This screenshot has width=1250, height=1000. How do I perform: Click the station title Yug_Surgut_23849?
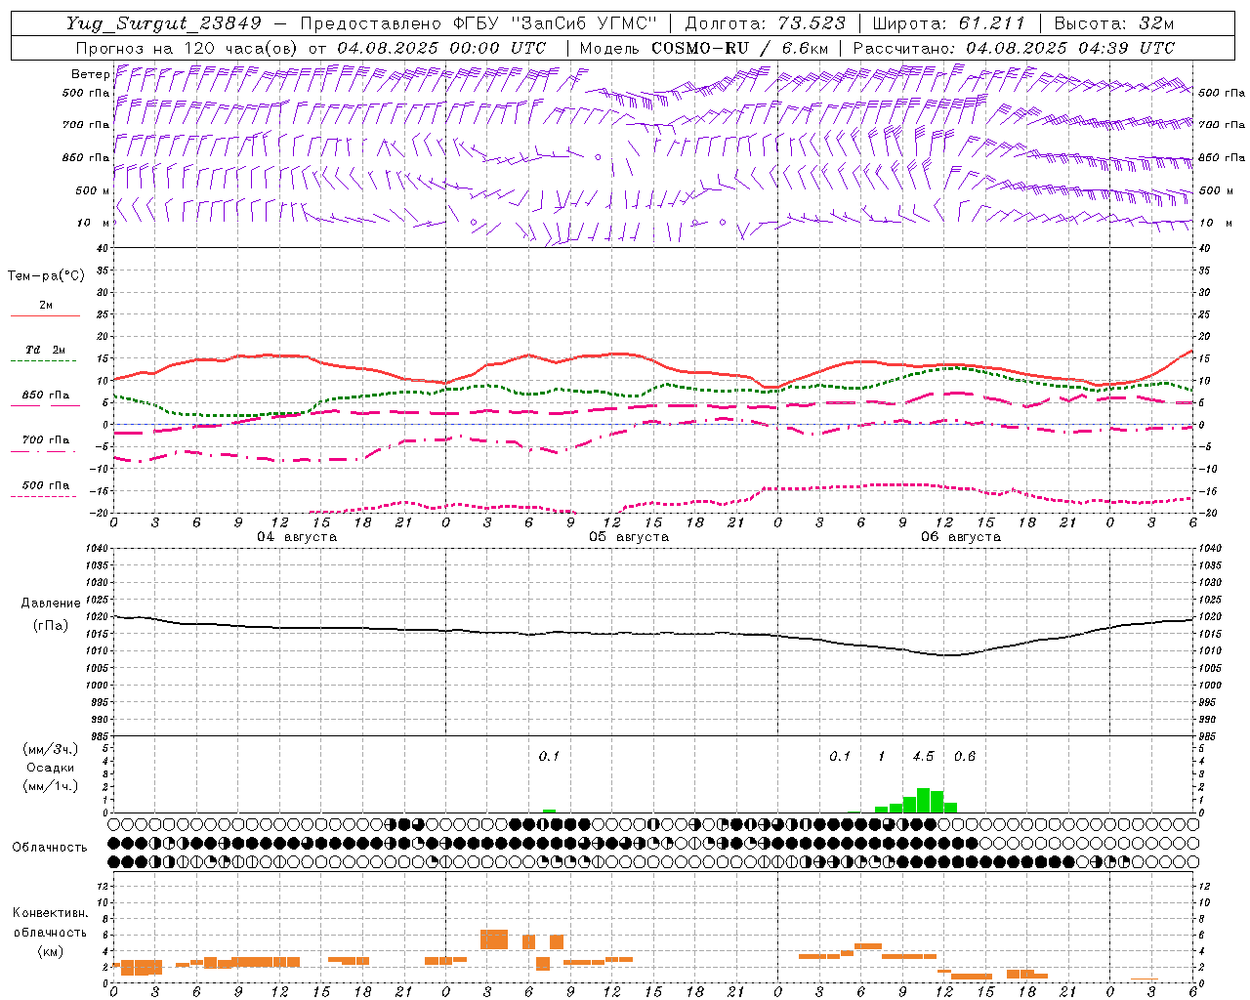164,23
